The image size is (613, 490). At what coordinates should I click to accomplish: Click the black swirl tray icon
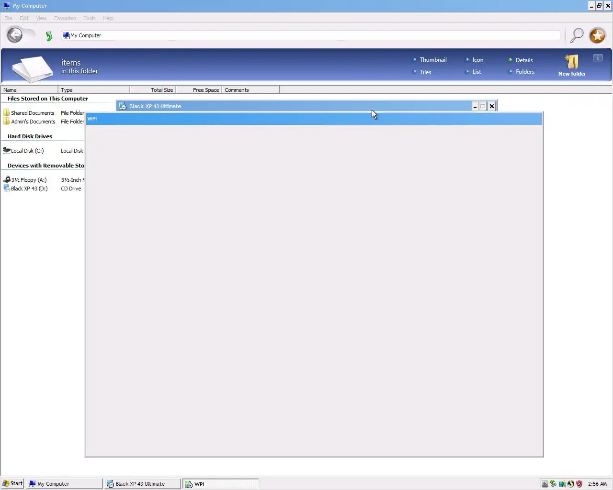click(x=570, y=484)
